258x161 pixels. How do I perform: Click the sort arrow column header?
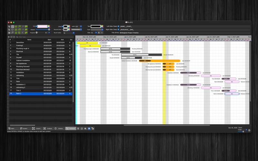[13, 40]
